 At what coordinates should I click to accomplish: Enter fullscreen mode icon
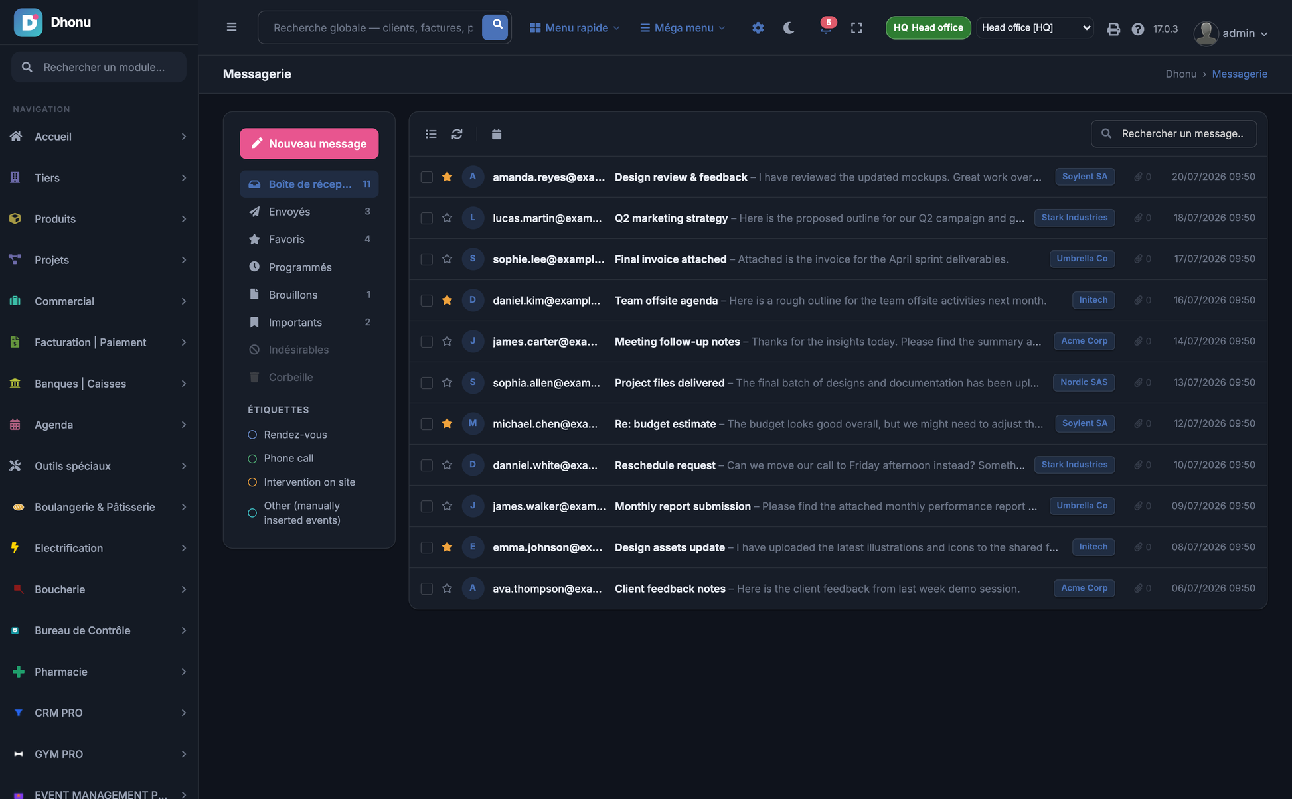(x=856, y=28)
